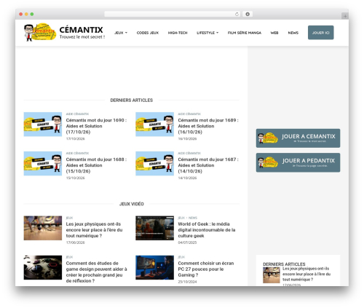Open World of Geek article thumbnail
364x308 pixels.
154,228
